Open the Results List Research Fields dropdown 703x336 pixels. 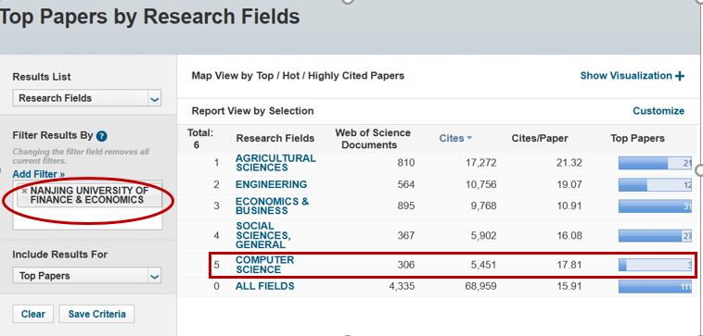click(x=87, y=98)
